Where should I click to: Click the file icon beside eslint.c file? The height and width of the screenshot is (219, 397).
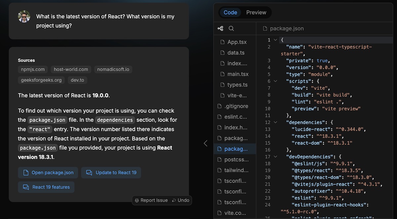219,117
